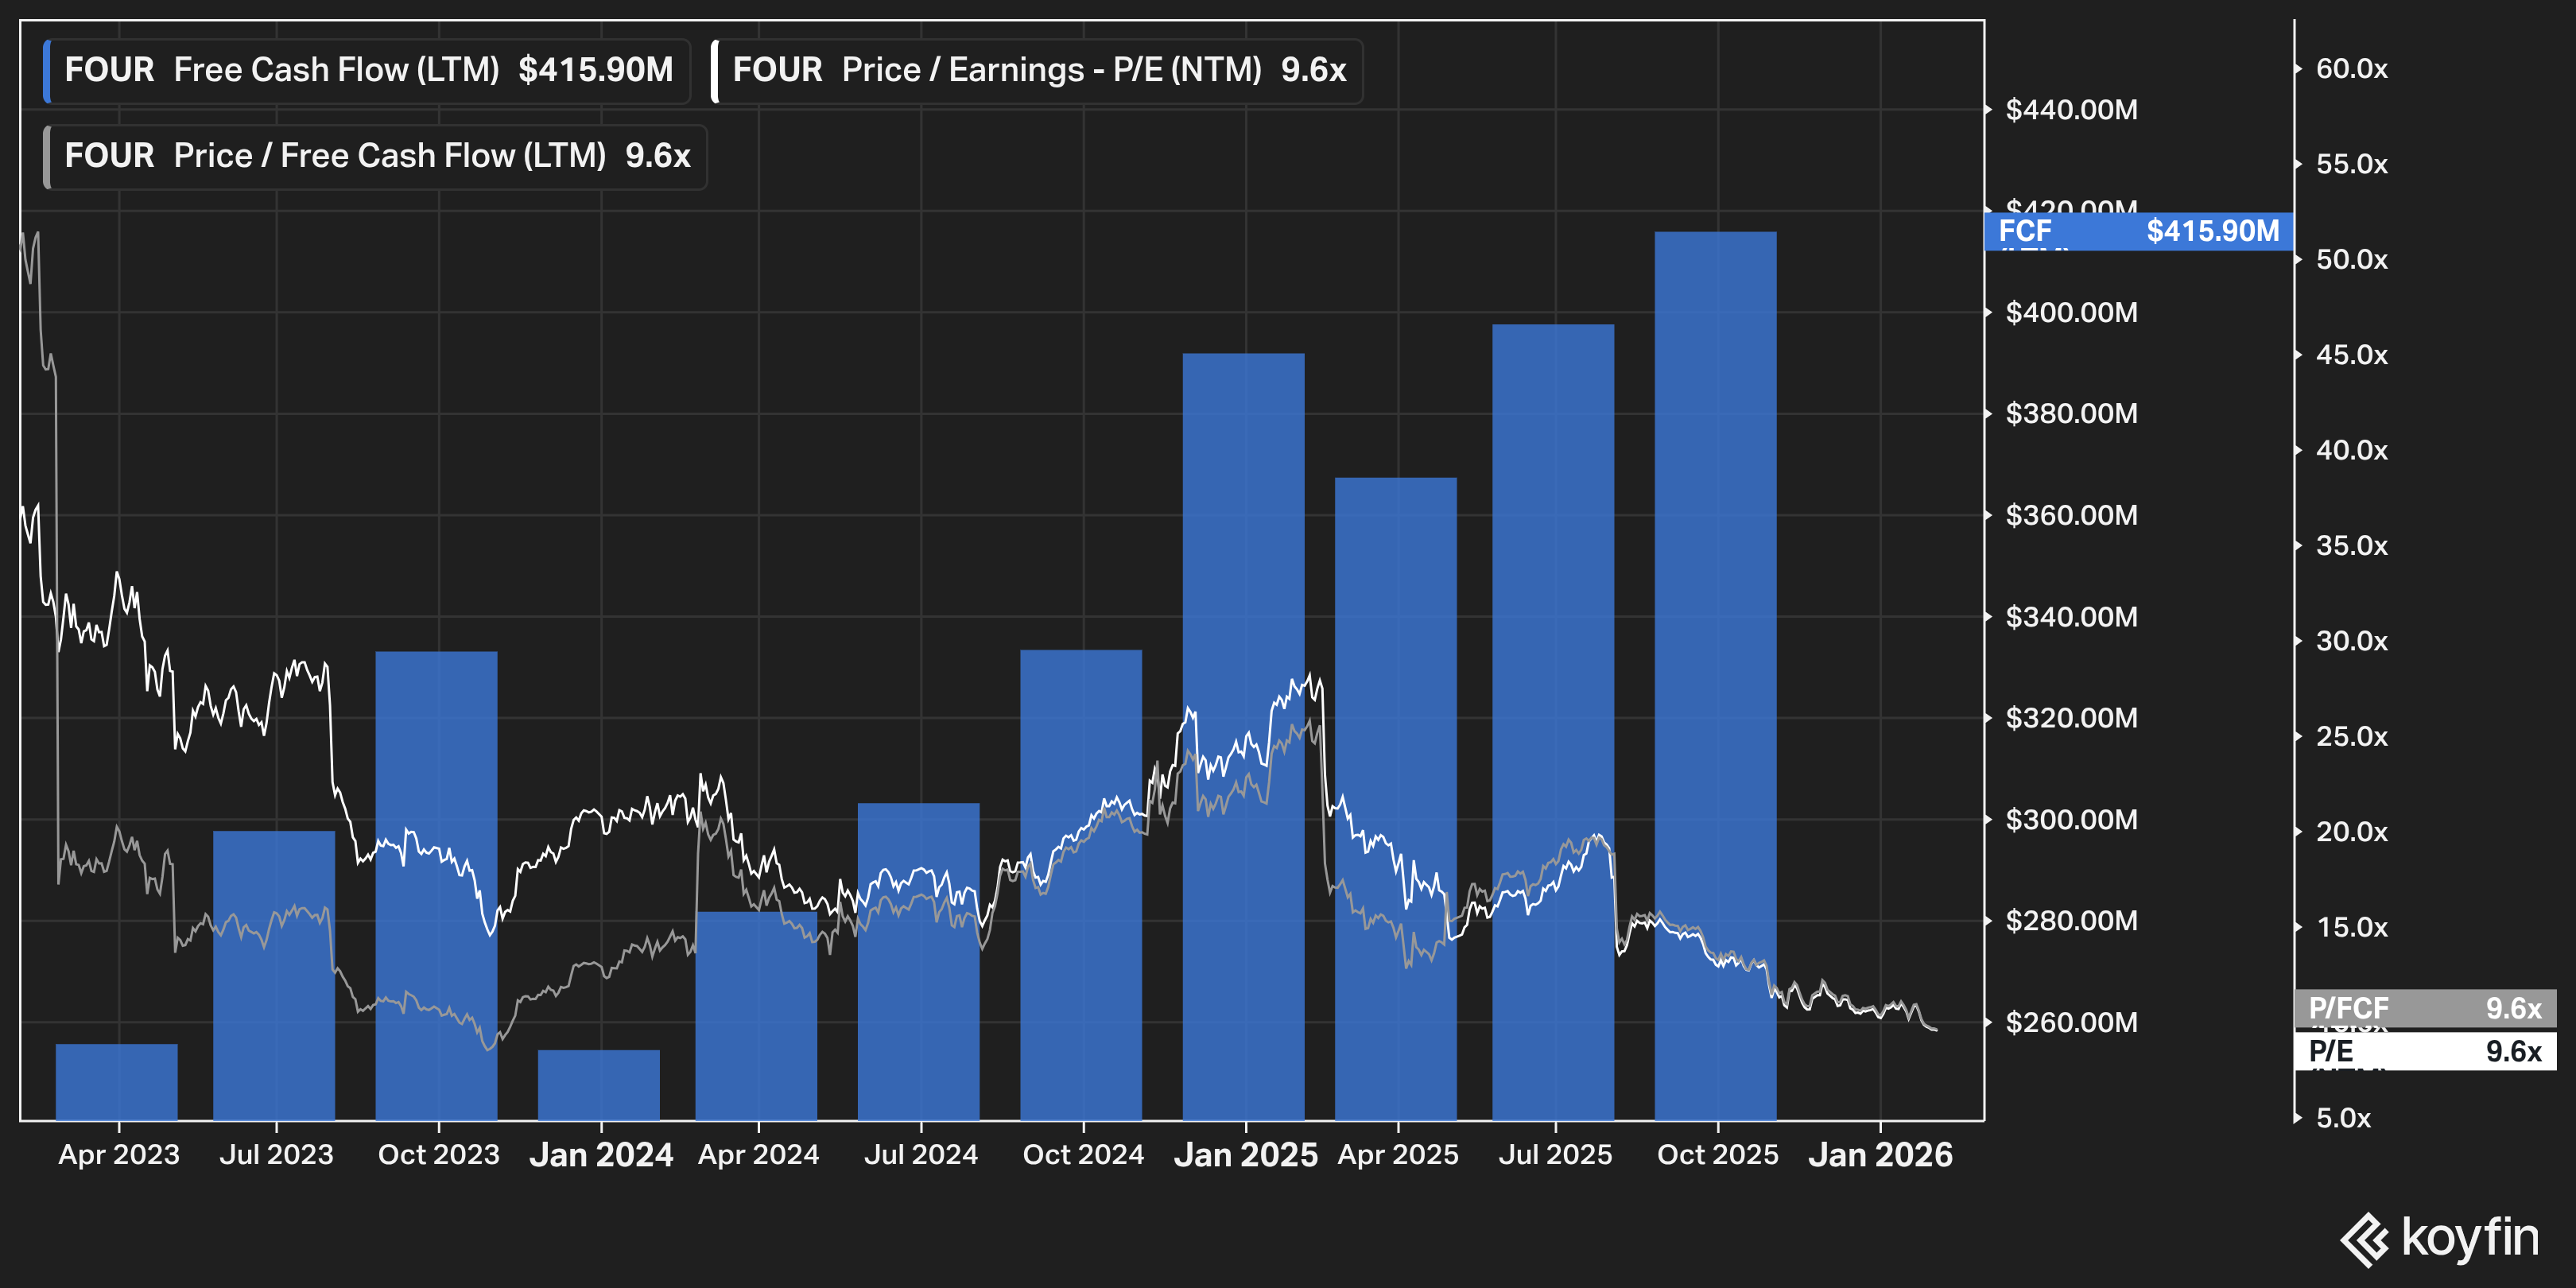
Task: Click the blue FCF $415.90M axis tag
Action: [x=2138, y=231]
